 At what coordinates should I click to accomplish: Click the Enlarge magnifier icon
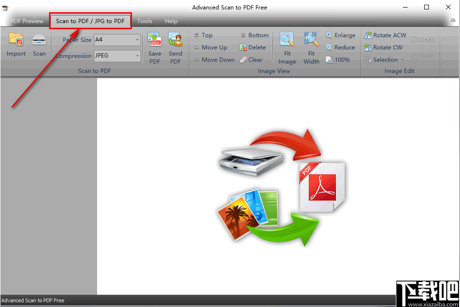340,35
